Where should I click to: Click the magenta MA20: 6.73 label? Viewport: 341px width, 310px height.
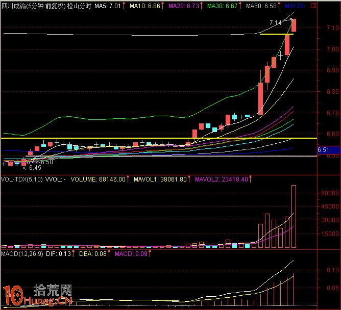184,6
